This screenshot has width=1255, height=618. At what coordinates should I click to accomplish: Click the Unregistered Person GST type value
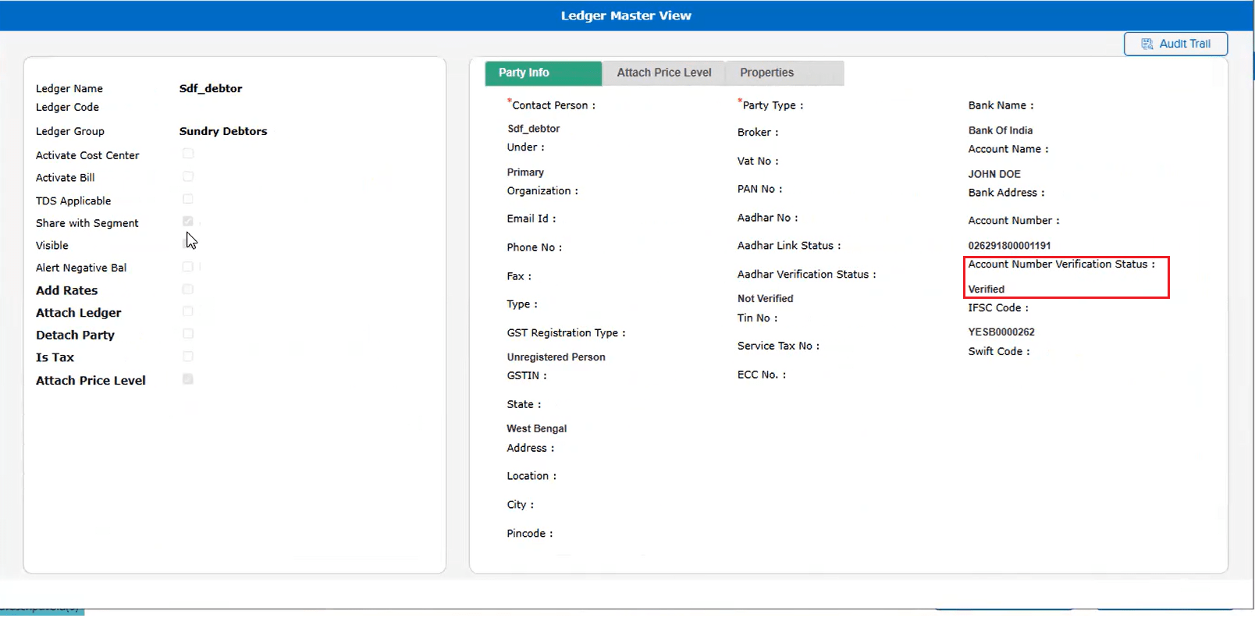(x=556, y=357)
